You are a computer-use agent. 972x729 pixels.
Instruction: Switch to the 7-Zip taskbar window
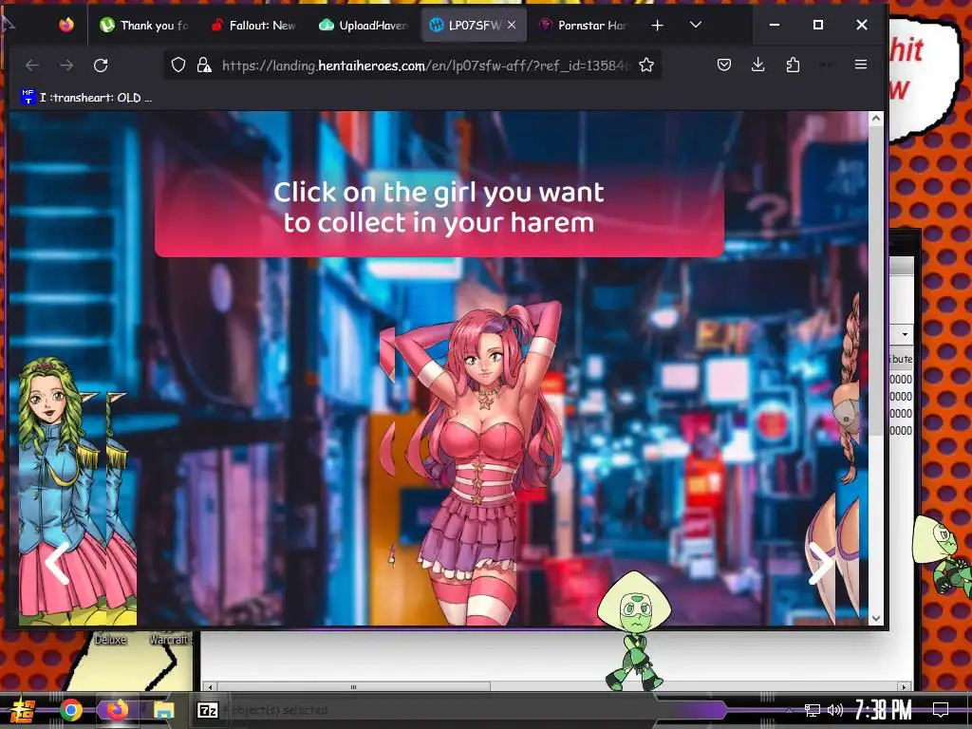pos(207,710)
